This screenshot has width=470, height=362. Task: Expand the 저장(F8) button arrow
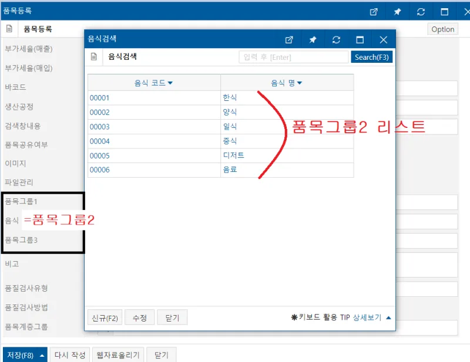42,356
